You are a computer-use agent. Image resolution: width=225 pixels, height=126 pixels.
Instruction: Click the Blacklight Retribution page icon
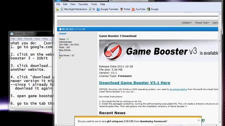point(62,9)
